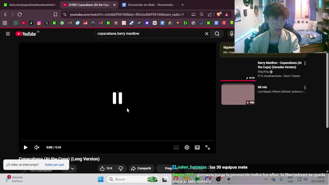This screenshot has width=329, height=185.
Task: Open options menu for Karaoke Version video
Action: pos(305,63)
